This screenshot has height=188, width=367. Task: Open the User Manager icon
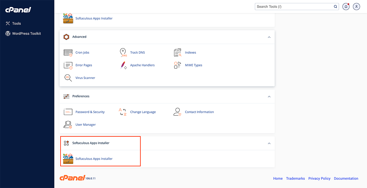[68, 125]
